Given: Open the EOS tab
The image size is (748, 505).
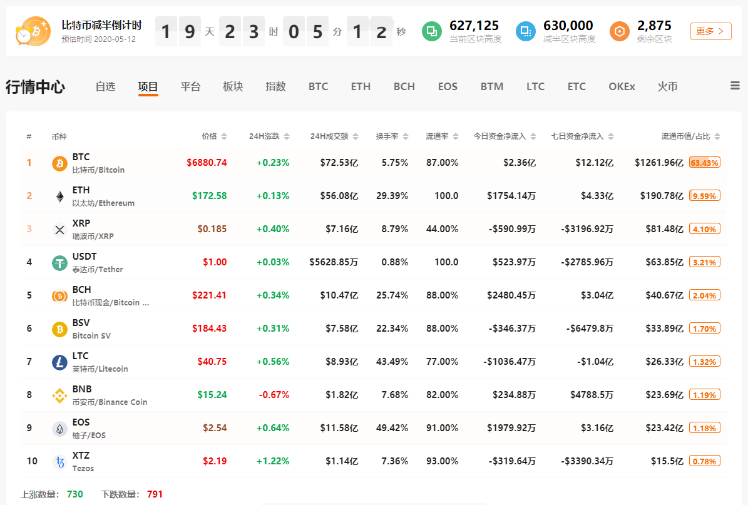Looking at the screenshot, I should pos(448,86).
